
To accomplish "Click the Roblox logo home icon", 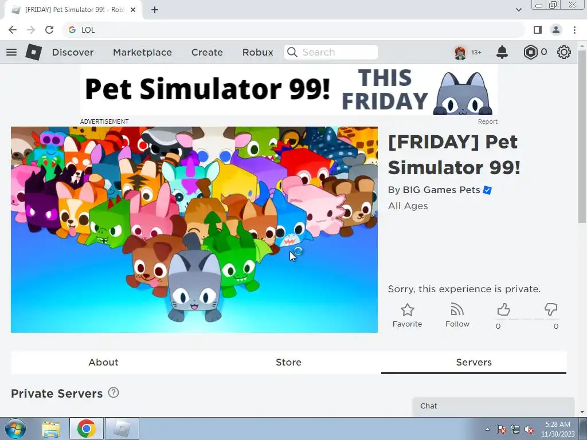I will pos(33,52).
